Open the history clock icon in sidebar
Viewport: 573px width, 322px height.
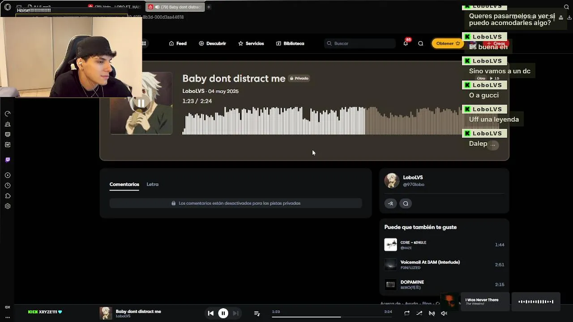coord(8,186)
